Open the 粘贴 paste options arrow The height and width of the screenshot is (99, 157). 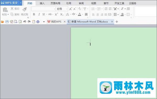tap(8, 15)
